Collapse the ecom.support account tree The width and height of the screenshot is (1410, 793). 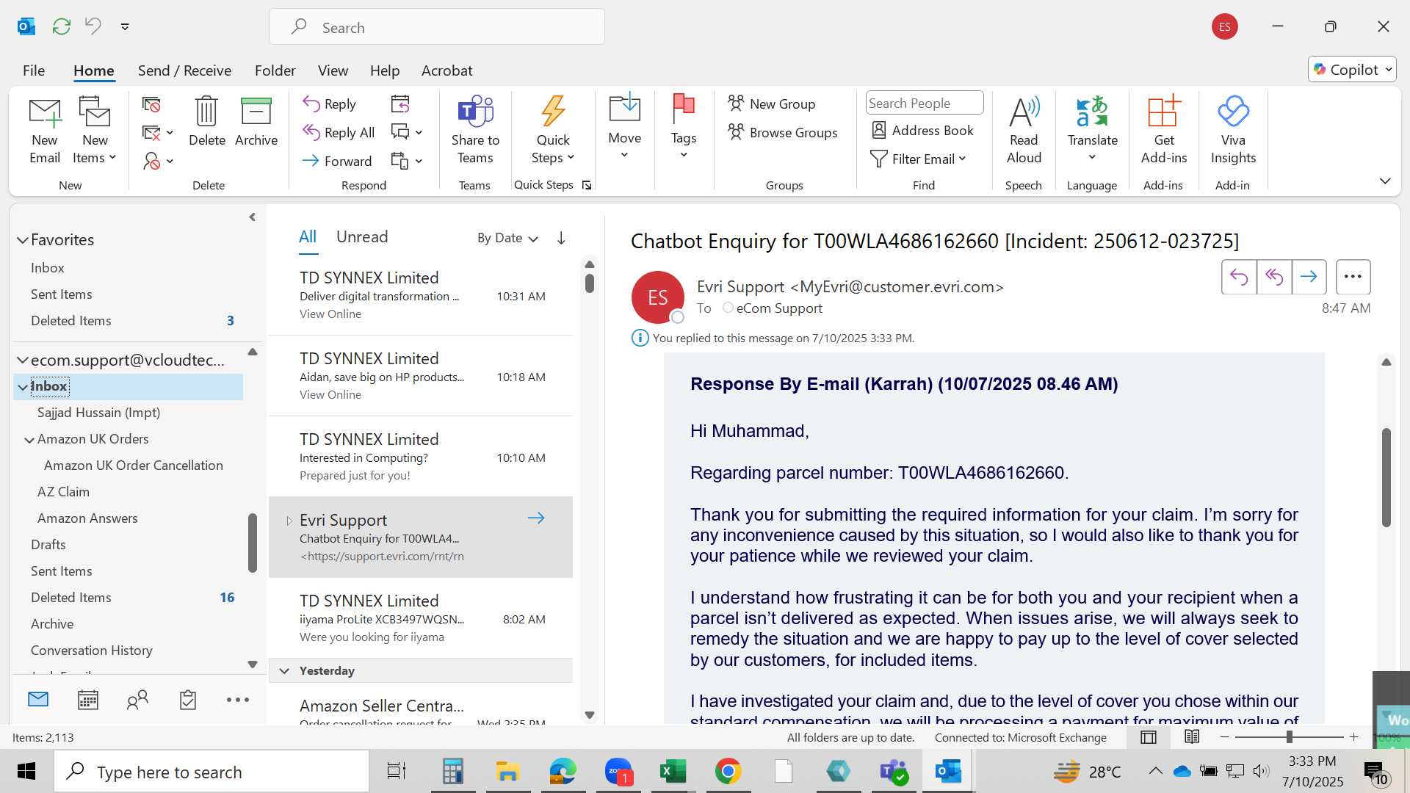(x=23, y=361)
